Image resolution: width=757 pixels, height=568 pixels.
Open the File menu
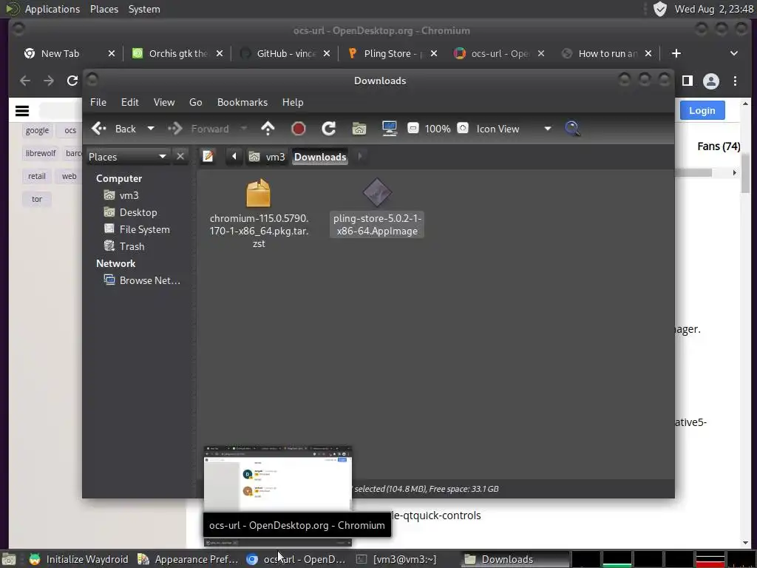[98, 102]
